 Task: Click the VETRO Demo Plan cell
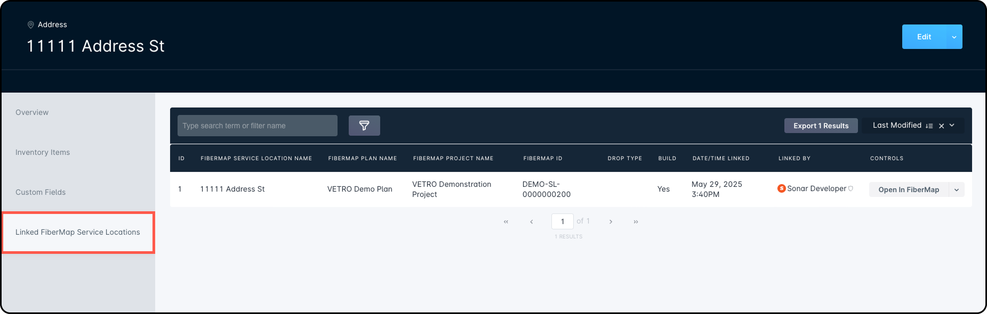point(360,189)
